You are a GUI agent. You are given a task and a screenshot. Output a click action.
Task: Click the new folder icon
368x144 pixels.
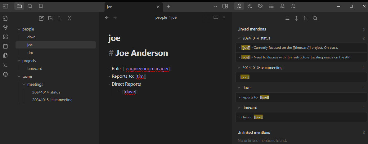51,18
